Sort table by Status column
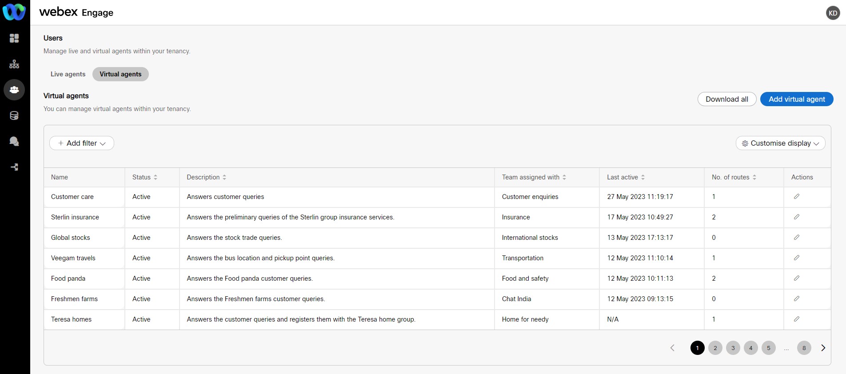Screen dimensions: 846x374 [156, 177]
